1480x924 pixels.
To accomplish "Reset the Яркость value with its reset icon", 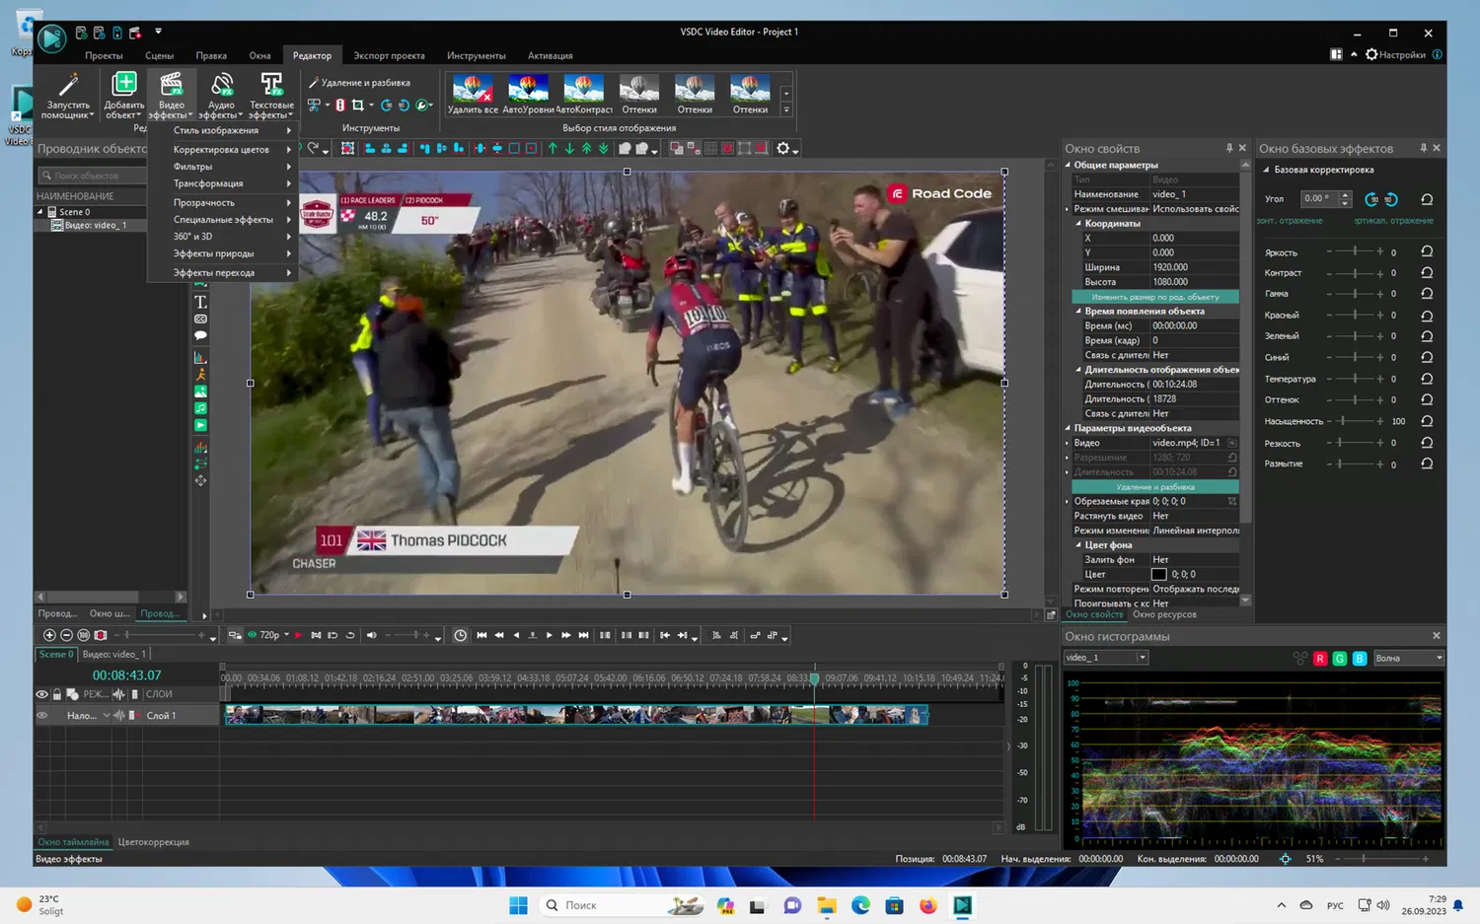I will click(x=1426, y=252).
